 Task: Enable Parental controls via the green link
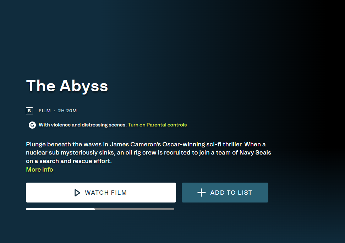[157, 125]
